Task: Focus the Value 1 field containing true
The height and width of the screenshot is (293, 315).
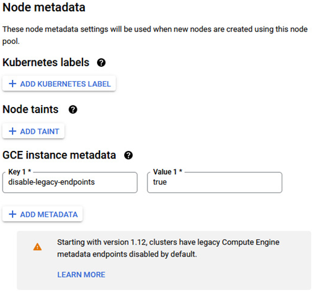Action: tap(215, 182)
